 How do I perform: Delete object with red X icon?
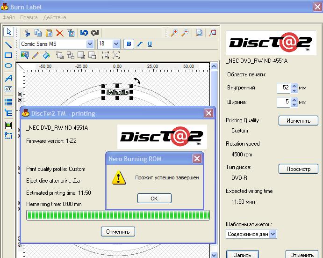point(60,33)
